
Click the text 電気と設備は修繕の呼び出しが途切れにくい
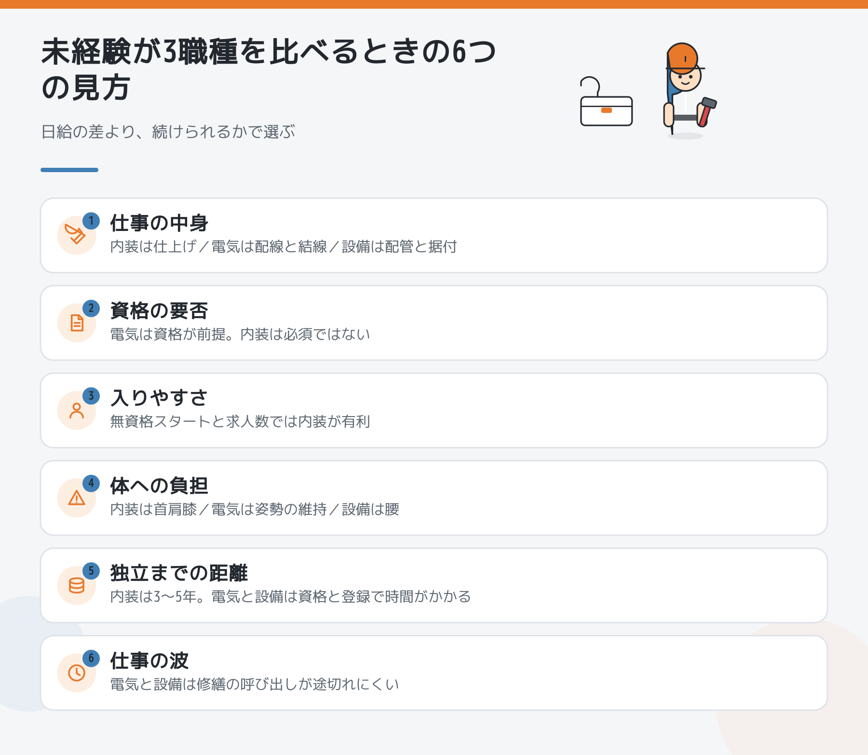click(255, 684)
